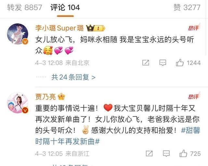Viewport: 208px width, 166px height.
Task: Tap the 热评 badge on 李小璐's comment
Action: [193, 28]
